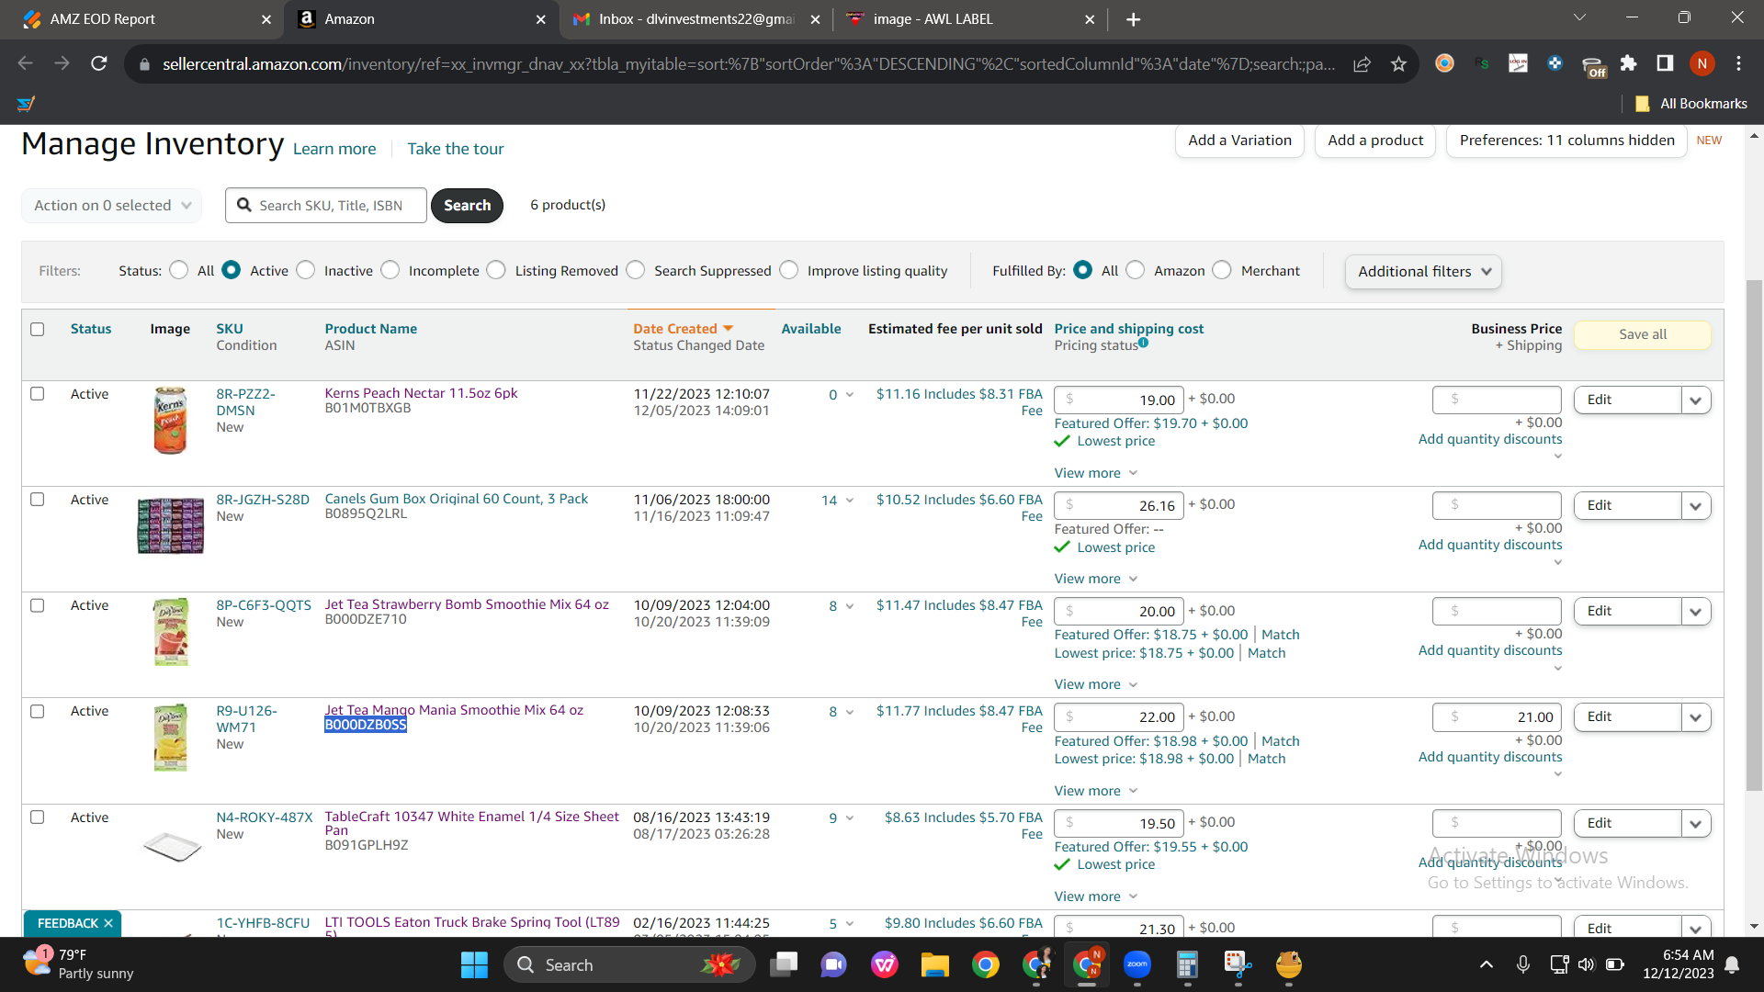Switch to the AMZ EOD Report tab

coord(141,19)
